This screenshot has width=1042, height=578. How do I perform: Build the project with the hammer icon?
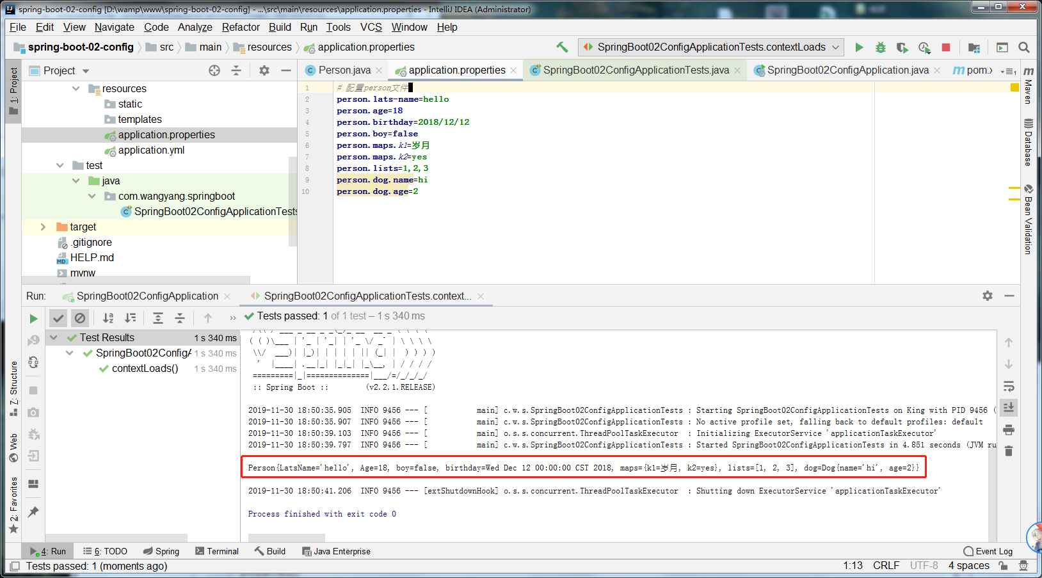pos(562,47)
